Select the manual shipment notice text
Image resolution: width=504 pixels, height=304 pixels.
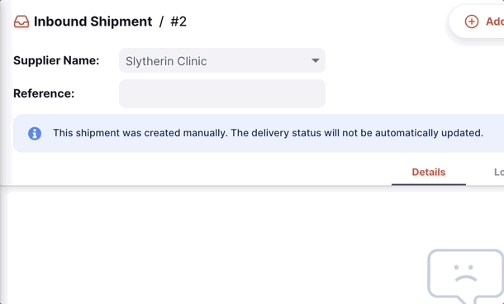point(268,133)
